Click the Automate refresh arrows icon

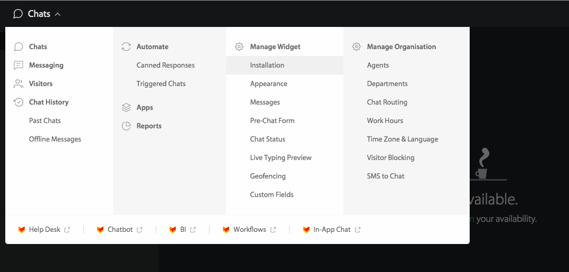tap(126, 47)
